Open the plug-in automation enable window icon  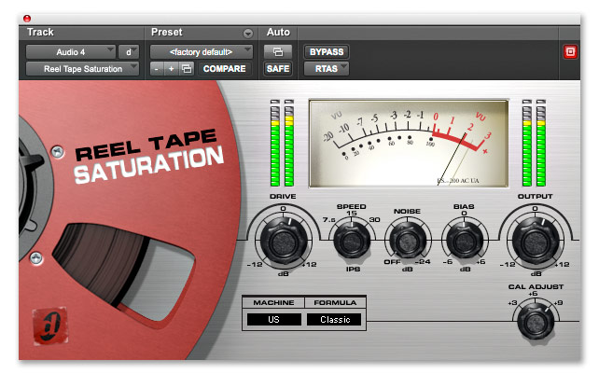278,52
